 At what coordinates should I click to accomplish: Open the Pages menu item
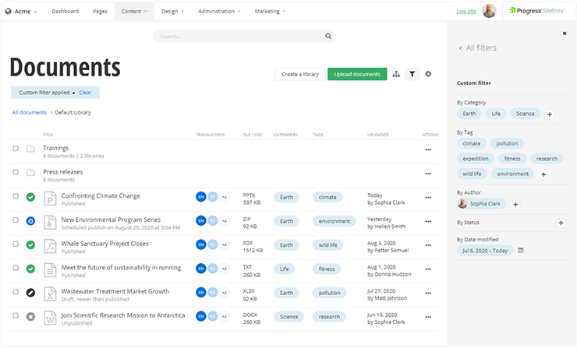pyautogui.click(x=100, y=12)
